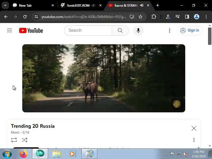Image resolution: width=212 pixels, height=159 pixels.
Task: Click the magnifier search button
Action: pos(120,30)
